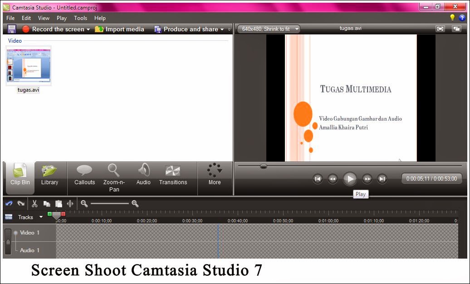Click the Video section header in Clip Bin
The width and height of the screenshot is (470, 284).
pyautogui.click(x=15, y=41)
